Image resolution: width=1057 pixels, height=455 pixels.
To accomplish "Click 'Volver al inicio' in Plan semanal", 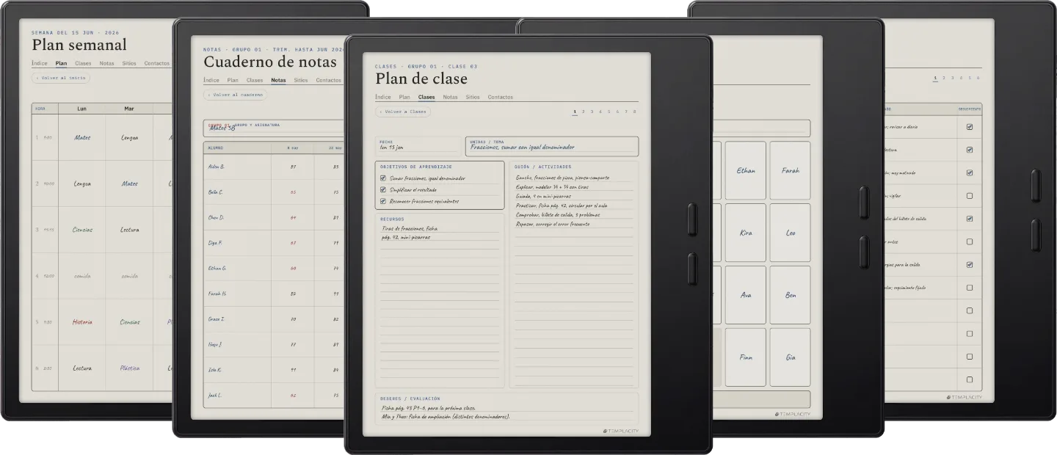I will coord(61,78).
